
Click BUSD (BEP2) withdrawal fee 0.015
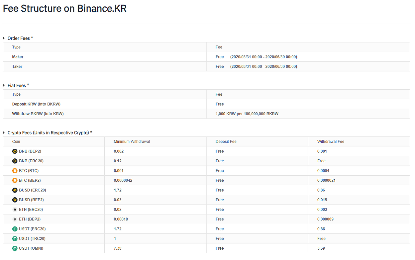322,200
